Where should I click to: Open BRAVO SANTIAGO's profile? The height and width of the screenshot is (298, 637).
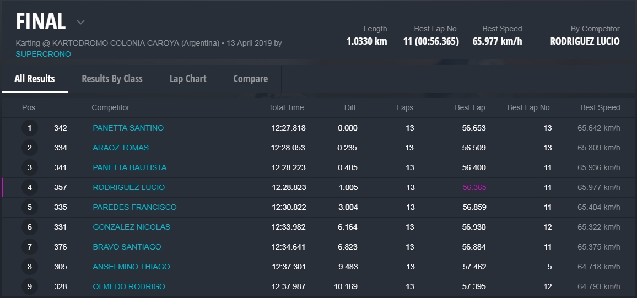pyautogui.click(x=127, y=247)
